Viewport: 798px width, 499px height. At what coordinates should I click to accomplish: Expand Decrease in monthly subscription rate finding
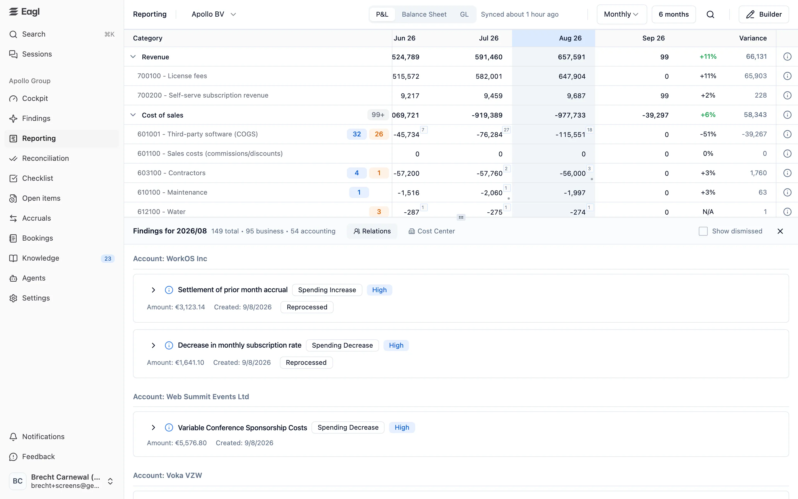(x=153, y=345)
